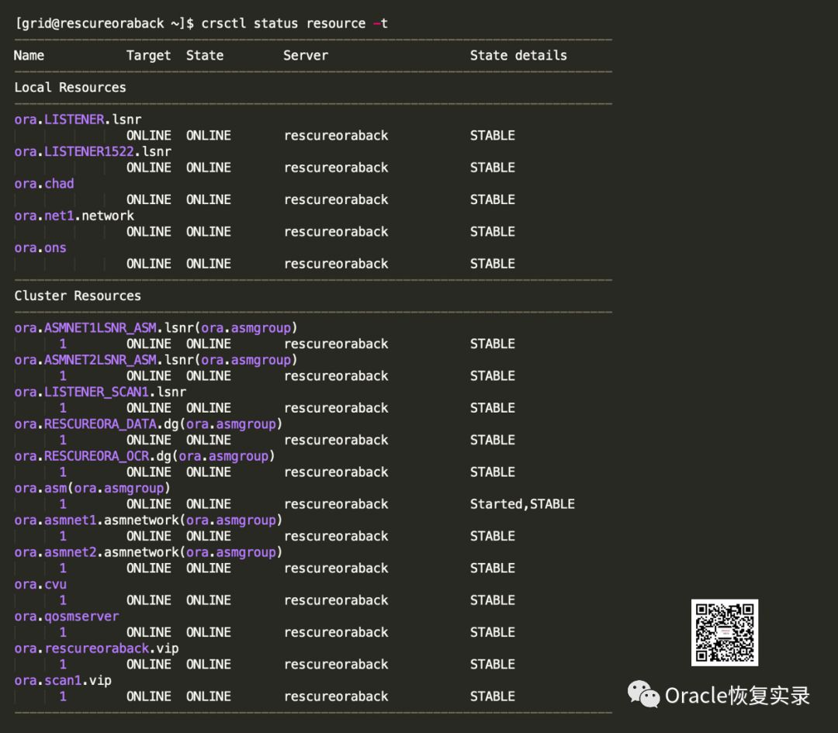Screen dimensions: 838x733
Task: Select the ora.LISTENER_SCAN1.lsnr resource name
Action: pyautogui.click(x=100, y=392)
